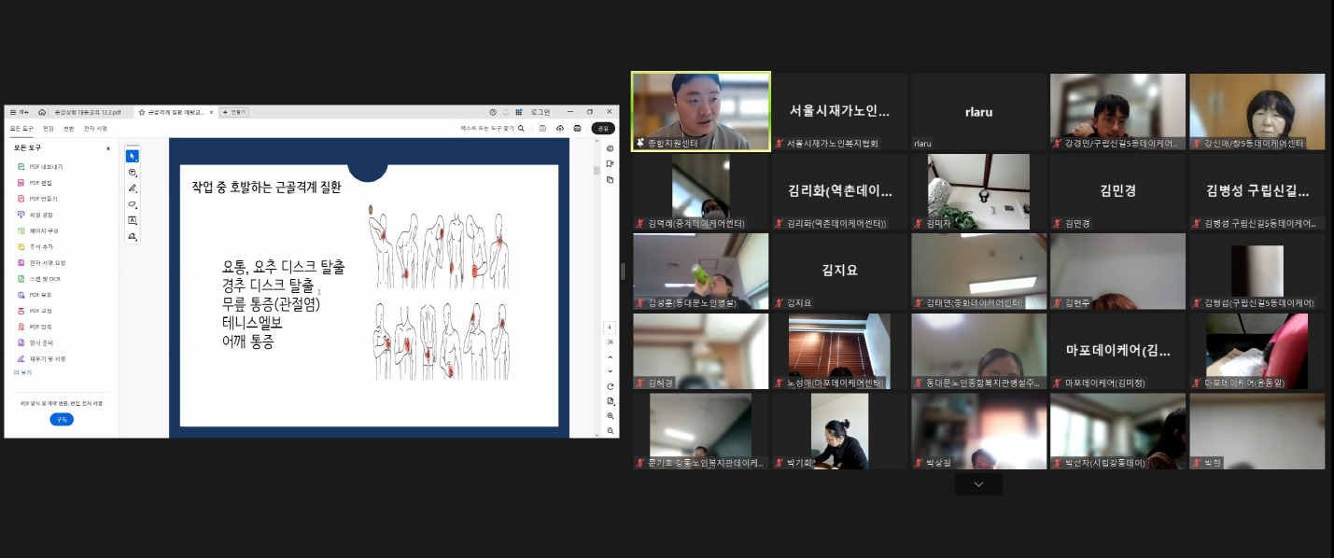Open the Acrobat home icon
Viewport: 1334px width, 558px height.
pos(42,112)
